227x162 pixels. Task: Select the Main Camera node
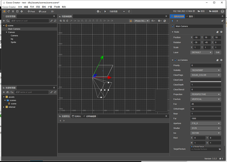[x=14, y=29]
